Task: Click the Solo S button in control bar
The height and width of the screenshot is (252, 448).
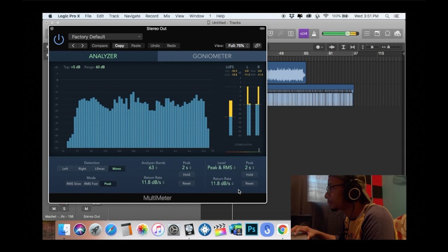Action: click(290, 34)
